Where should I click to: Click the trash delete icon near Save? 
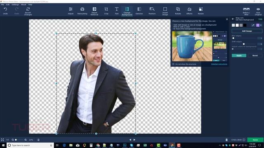click(226, 140)
